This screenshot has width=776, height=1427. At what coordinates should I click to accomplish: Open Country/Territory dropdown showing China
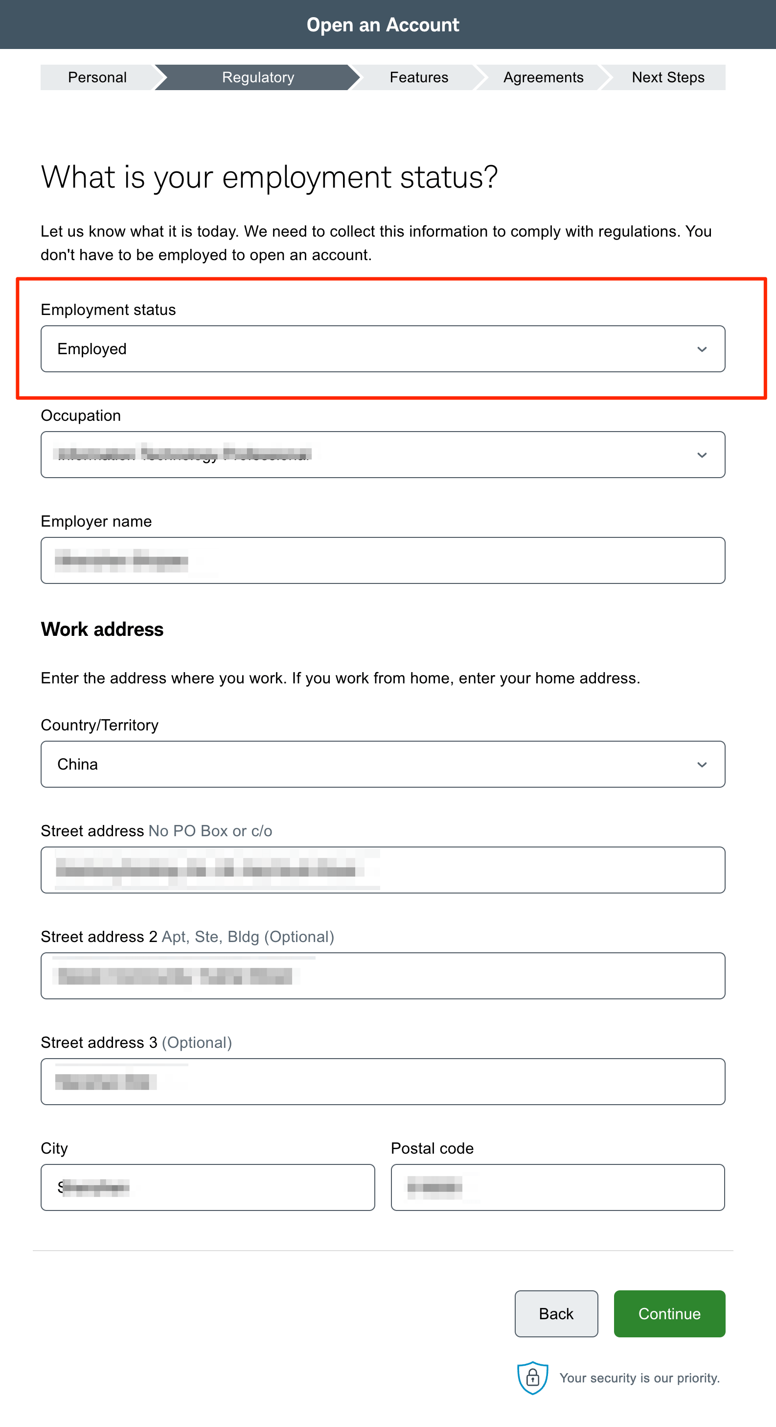[382, 765]
